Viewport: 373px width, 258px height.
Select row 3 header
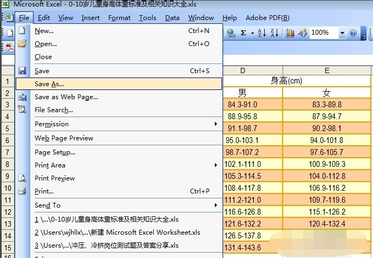pos(8,105)
